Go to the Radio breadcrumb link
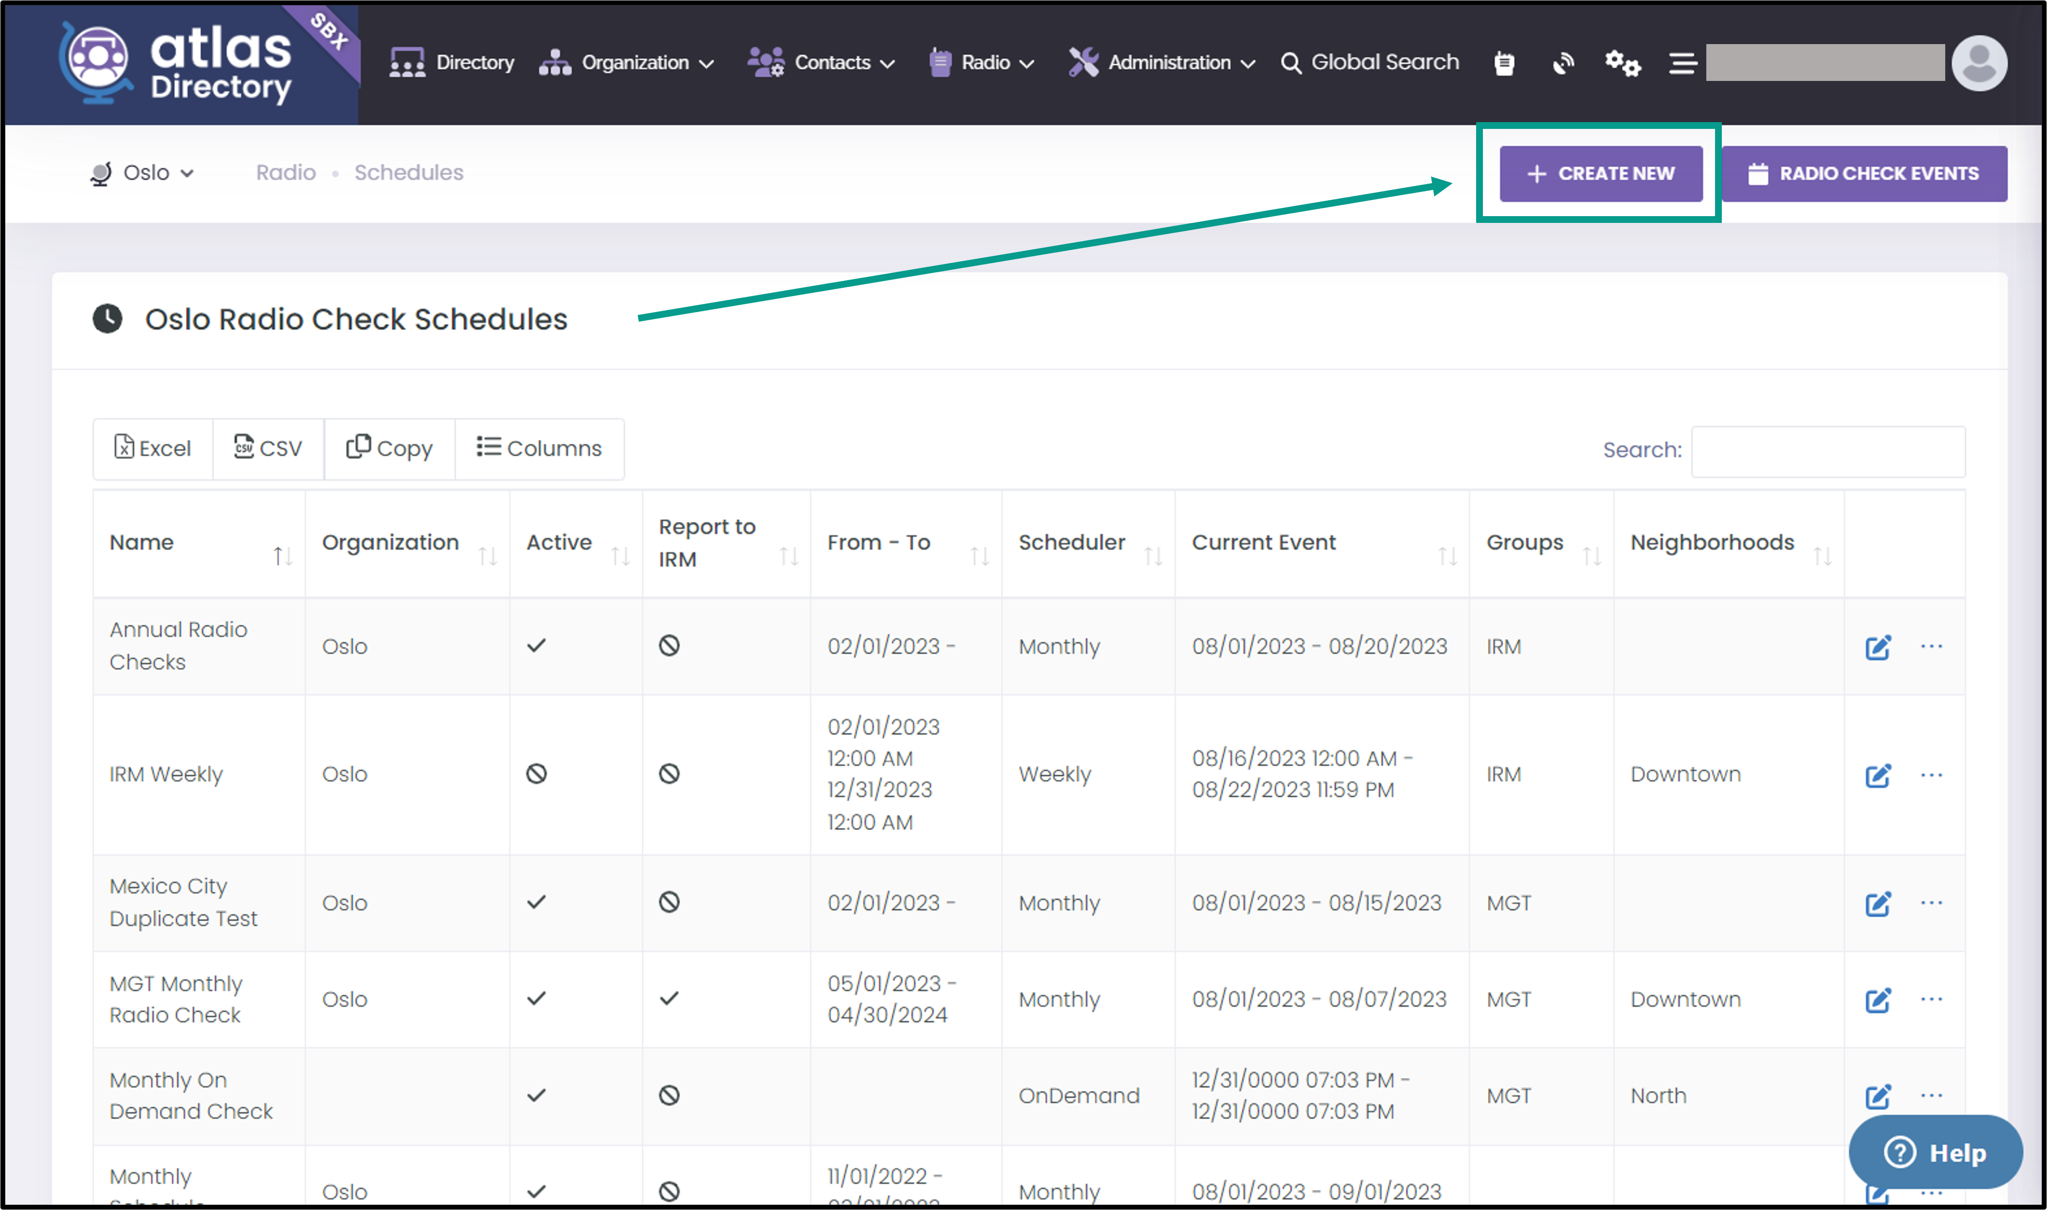 285,173
